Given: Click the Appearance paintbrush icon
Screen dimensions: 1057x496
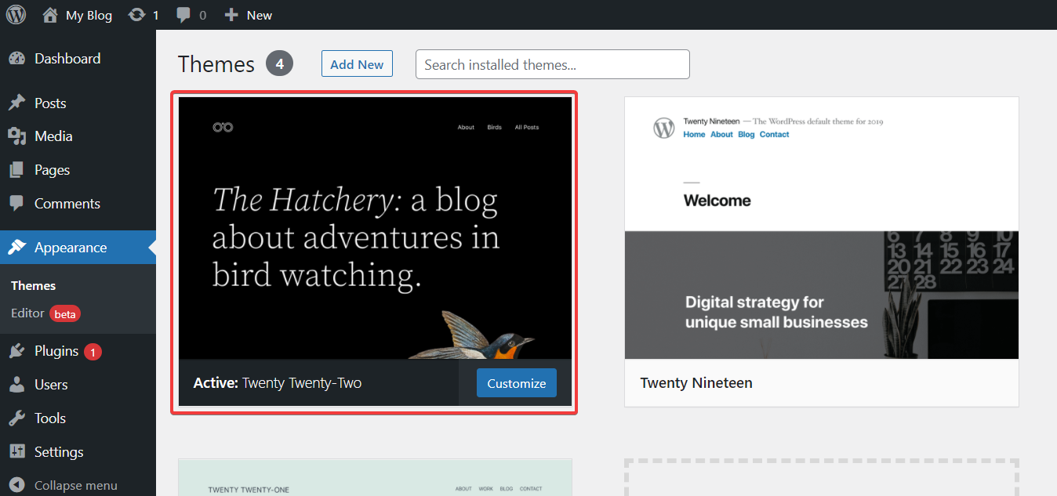Looking at the screenshot, I should point(16,248).
